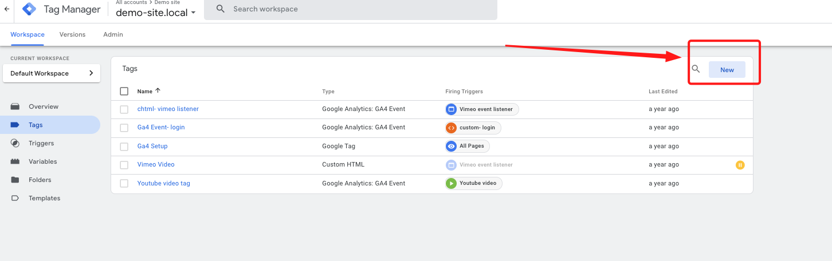This screenshot has height=261, width=832.
Task: Expand the Default Workspace selector
Action: [52, 73]
